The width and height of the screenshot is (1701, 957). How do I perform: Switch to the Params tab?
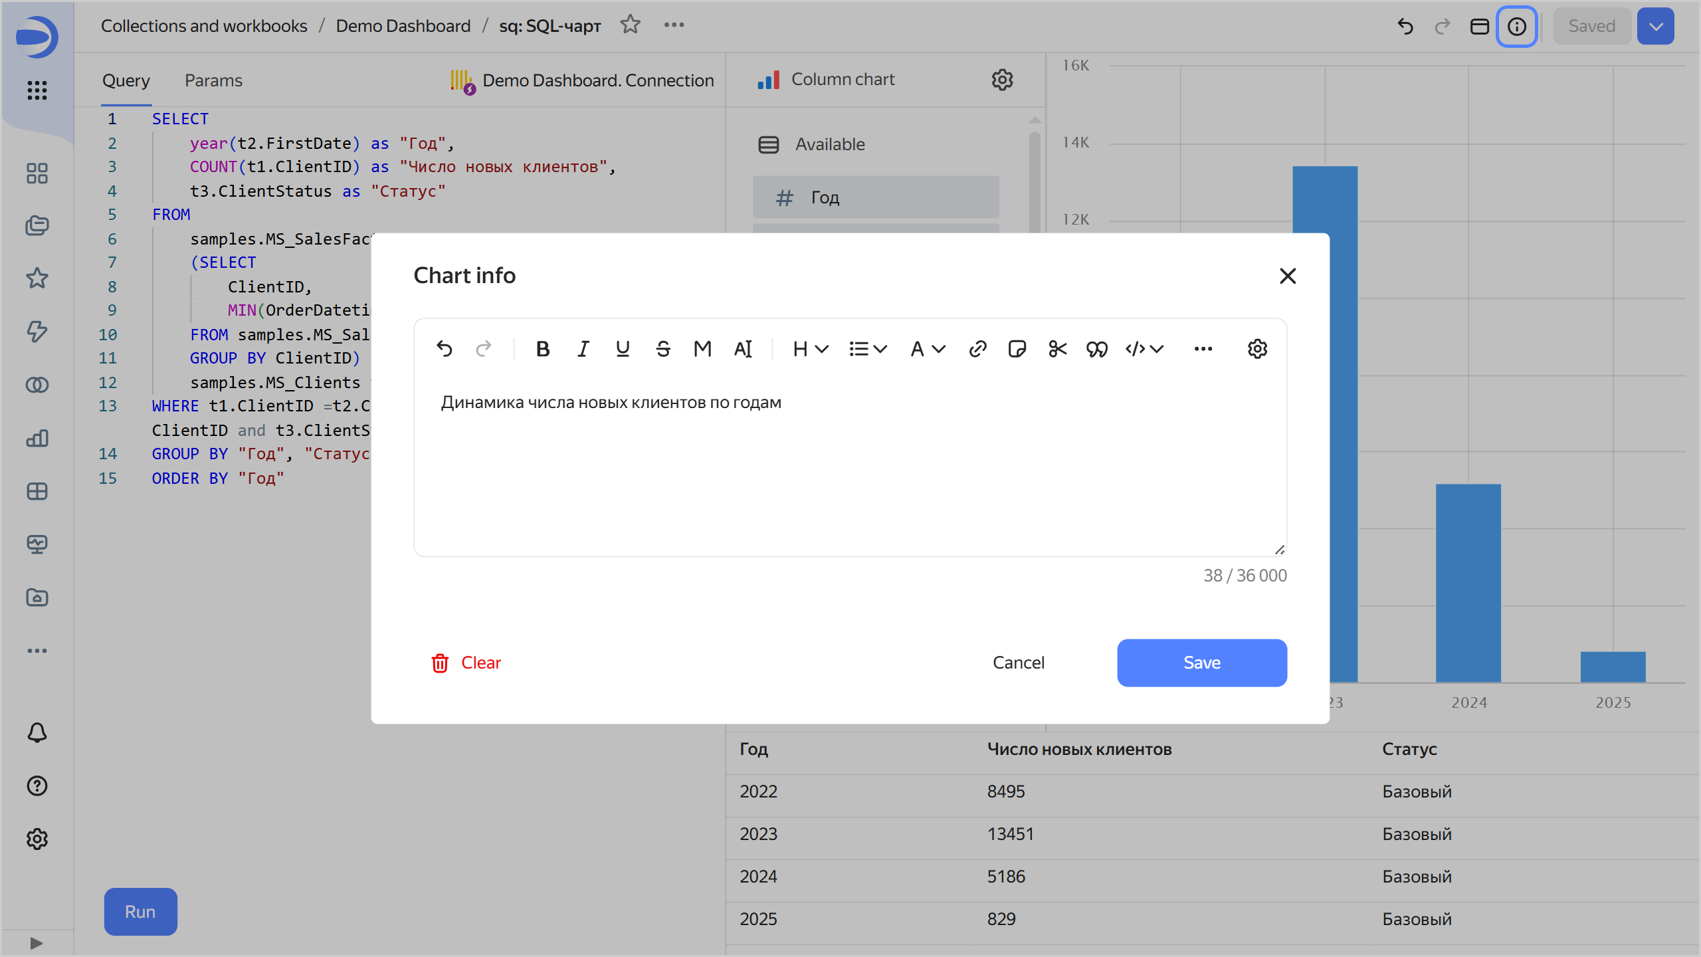(213, 80)
